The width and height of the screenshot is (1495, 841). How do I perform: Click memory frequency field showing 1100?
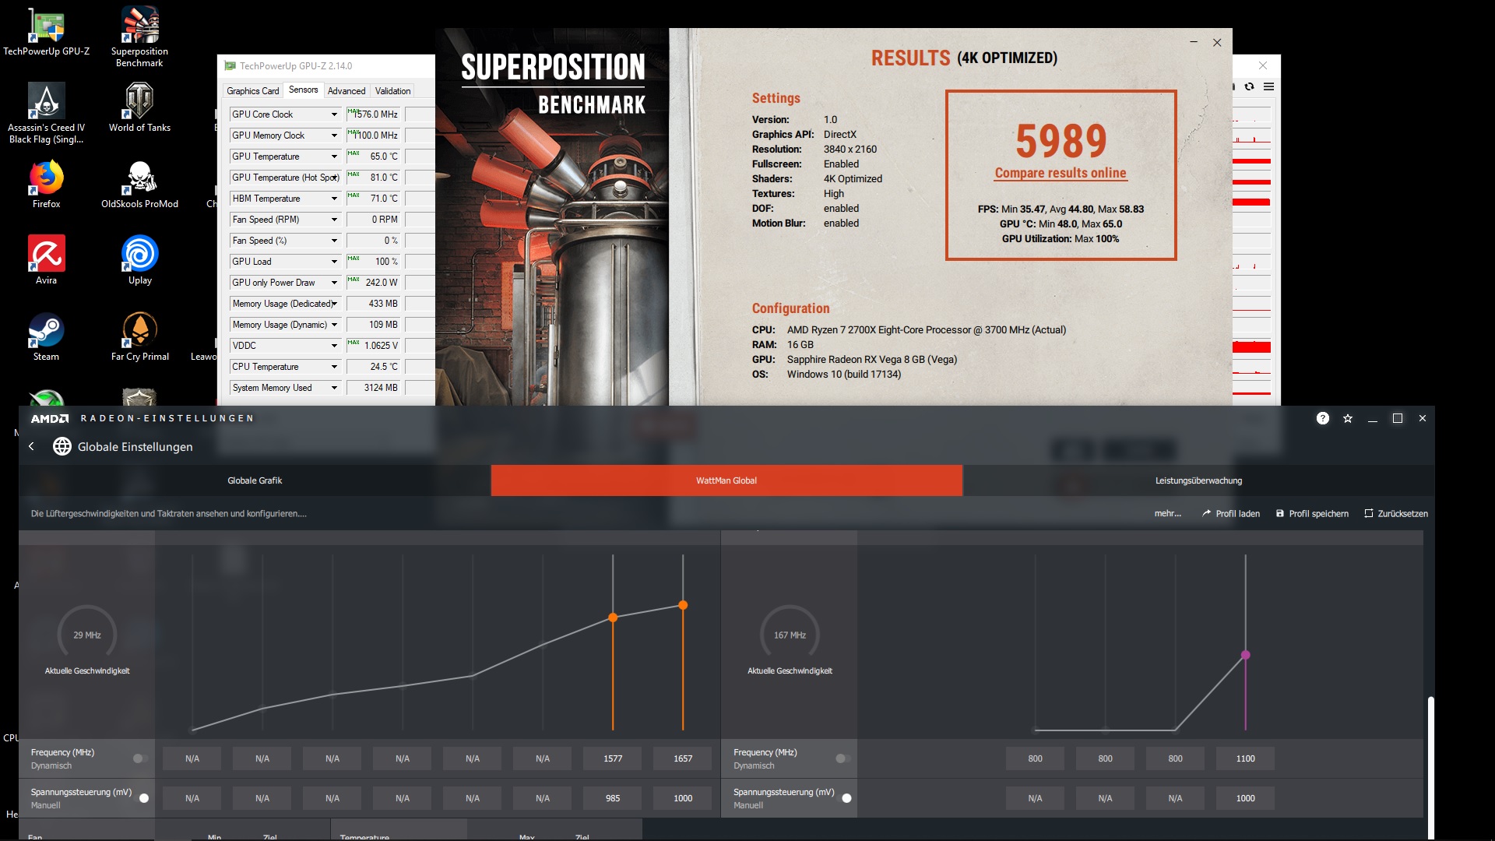coord(1245,758)
